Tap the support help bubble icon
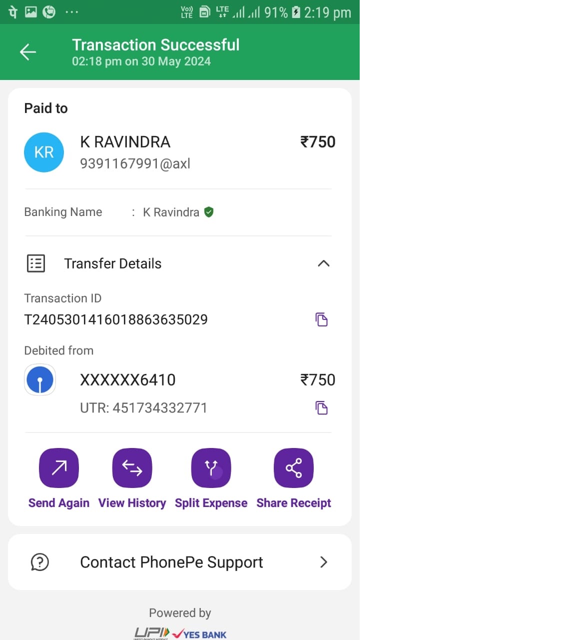 point(40,562)
